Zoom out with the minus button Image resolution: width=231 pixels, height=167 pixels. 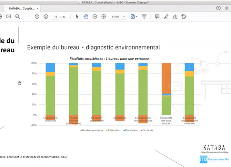pyautogui.click(x=94, y=17)
